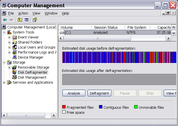Viewport: 178px width, 126px height.
Task: Click the Session Status column header
Action: point(108,27)
